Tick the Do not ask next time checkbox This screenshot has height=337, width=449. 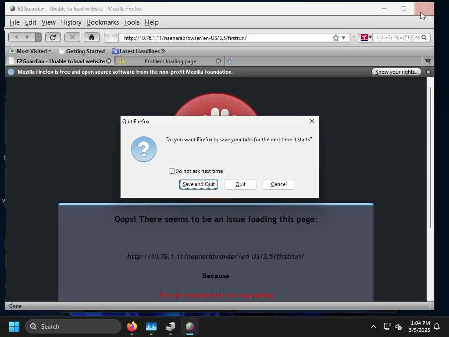point(171,171)
